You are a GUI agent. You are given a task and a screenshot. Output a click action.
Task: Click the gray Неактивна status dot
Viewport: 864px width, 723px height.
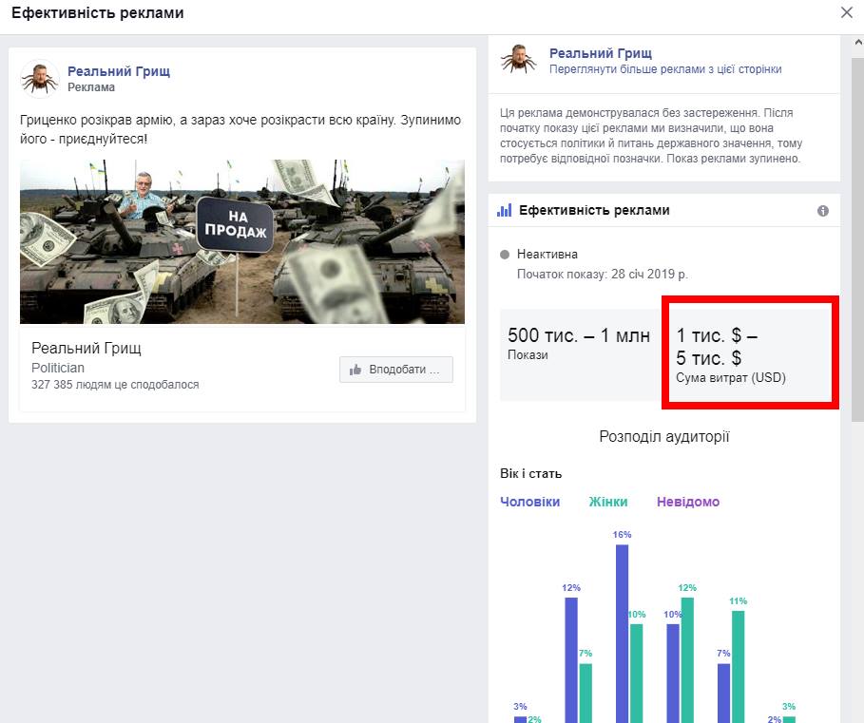click(505, 255)
